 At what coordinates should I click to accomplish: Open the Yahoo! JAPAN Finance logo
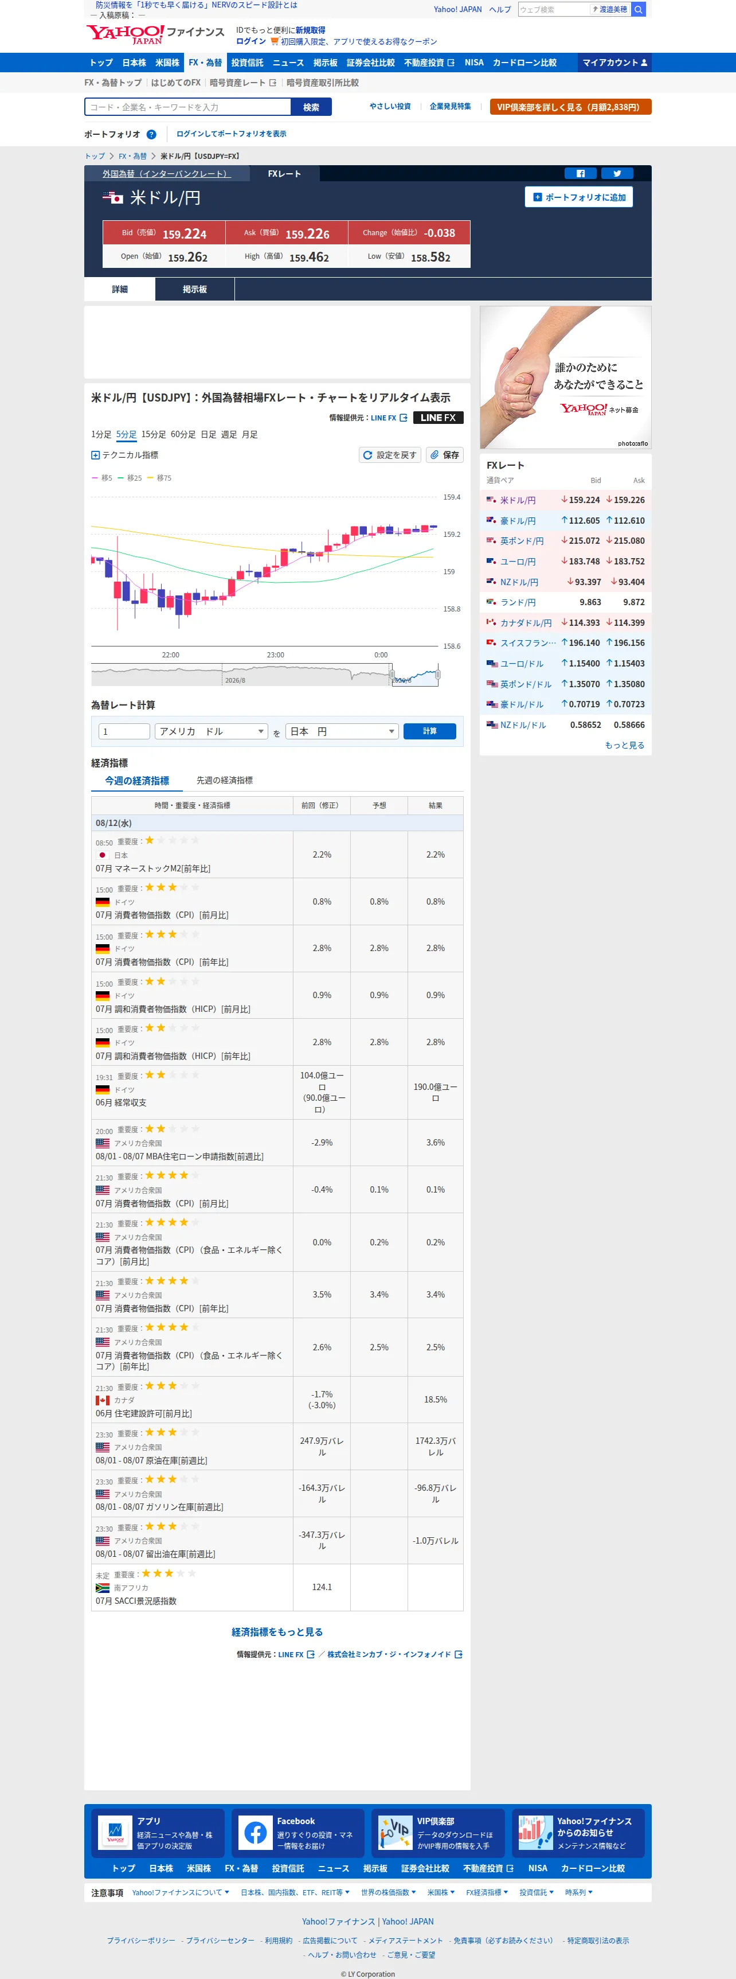point(155,34)
